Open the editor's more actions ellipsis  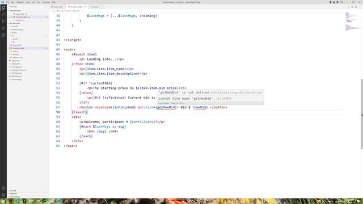coord(360,7)
